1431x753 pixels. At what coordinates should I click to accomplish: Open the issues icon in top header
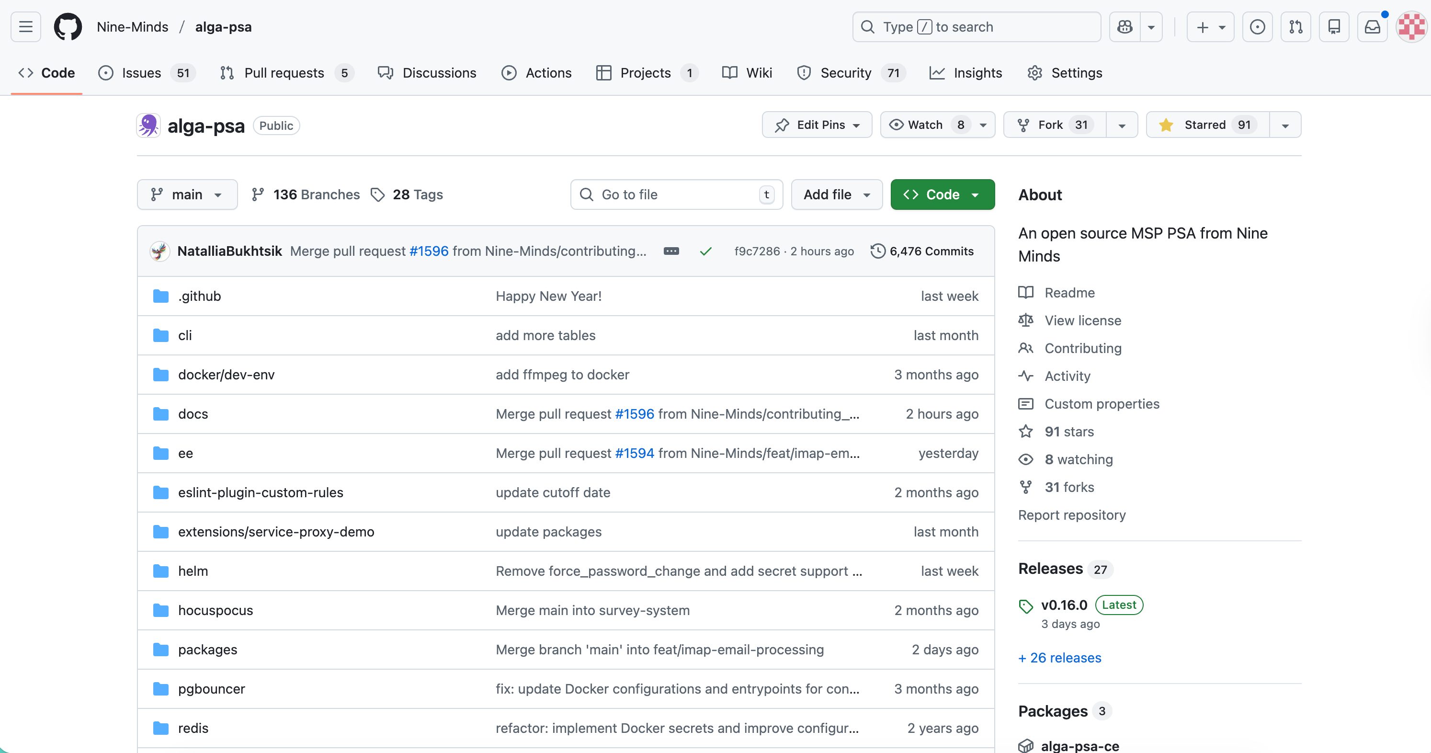coord(1257,27)
